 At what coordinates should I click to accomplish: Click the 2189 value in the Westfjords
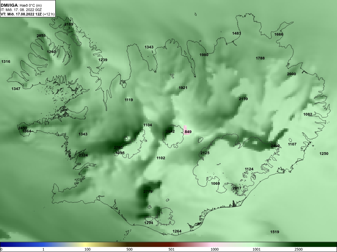click(x=69, y=24)
